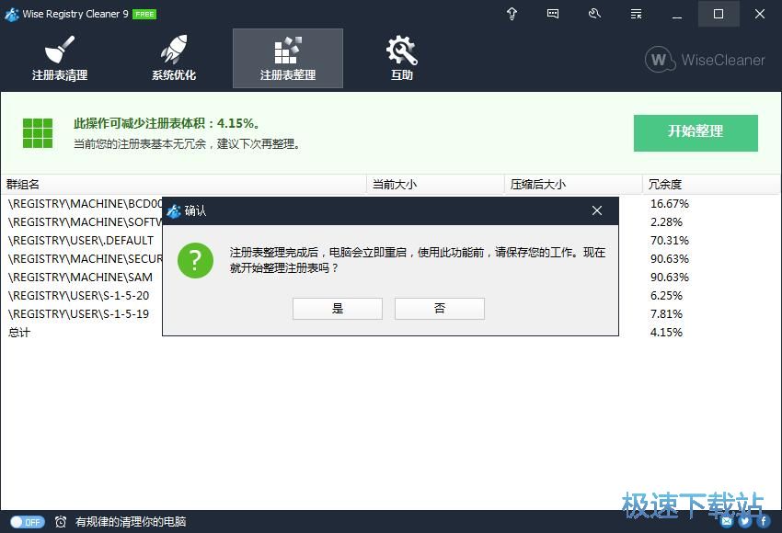The image size is (782, 533).
Task: Decline with the 否 button
Action: tap(440, 309)
